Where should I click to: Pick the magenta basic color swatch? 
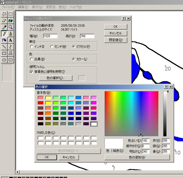point(94,103)
